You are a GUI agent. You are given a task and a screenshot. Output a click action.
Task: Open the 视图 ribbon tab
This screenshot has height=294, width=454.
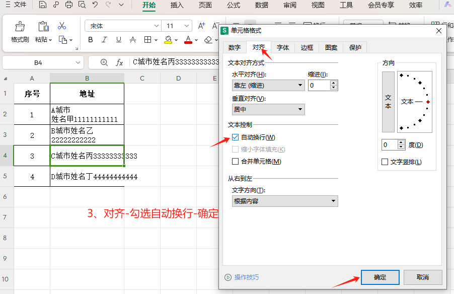point(318,5)
